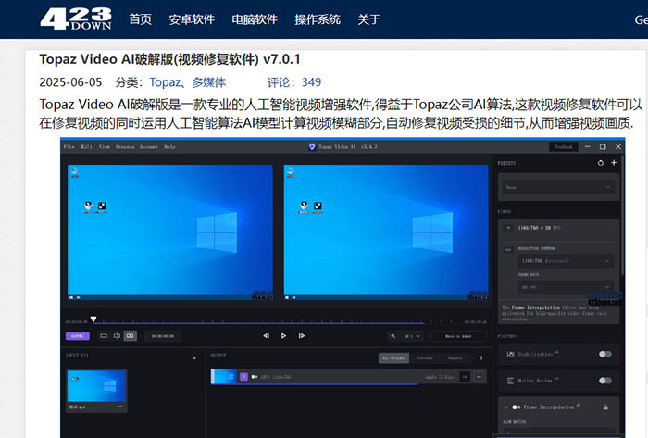Screen dimensions: 648x438
Task: Follow the Topaz category link
Action: pyautogui.click(x=165, y=82)
